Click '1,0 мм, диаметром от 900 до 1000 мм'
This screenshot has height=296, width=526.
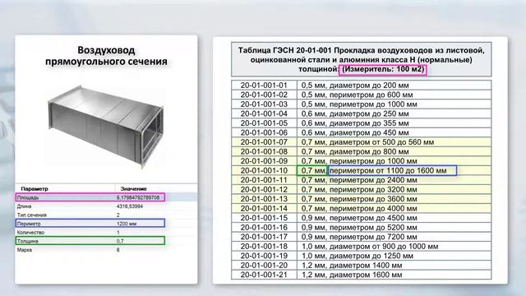pos(370,247)
